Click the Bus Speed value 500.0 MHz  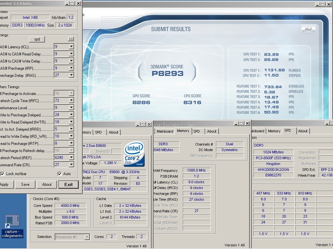click(70, 217)
